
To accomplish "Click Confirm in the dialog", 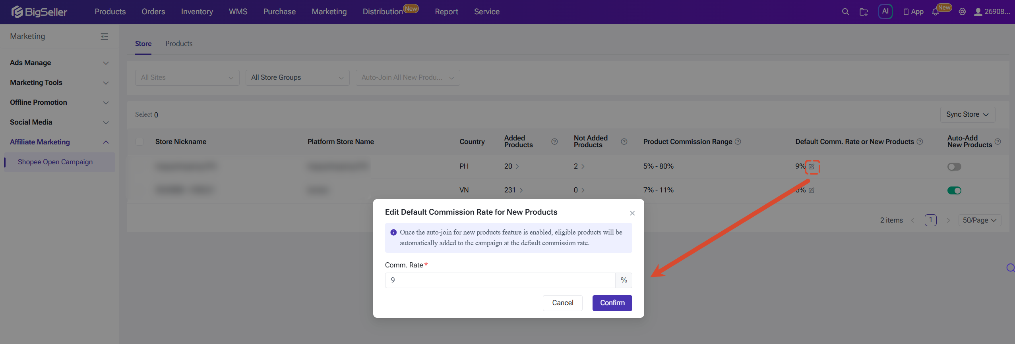I will click(612, 303).
